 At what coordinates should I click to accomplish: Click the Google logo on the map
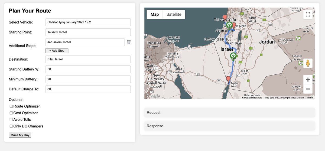point(153,96)
